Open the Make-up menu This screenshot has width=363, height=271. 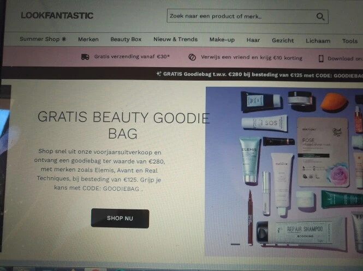coord(222,40)
